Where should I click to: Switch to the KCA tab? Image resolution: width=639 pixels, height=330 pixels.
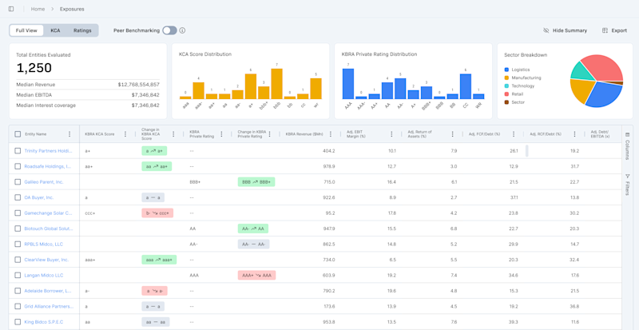point(55,30)
